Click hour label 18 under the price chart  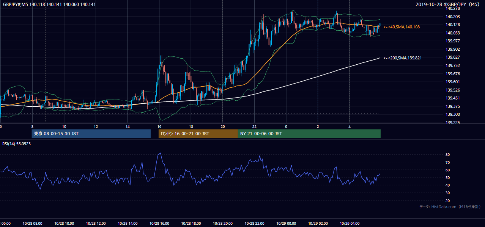pos(191,126)
